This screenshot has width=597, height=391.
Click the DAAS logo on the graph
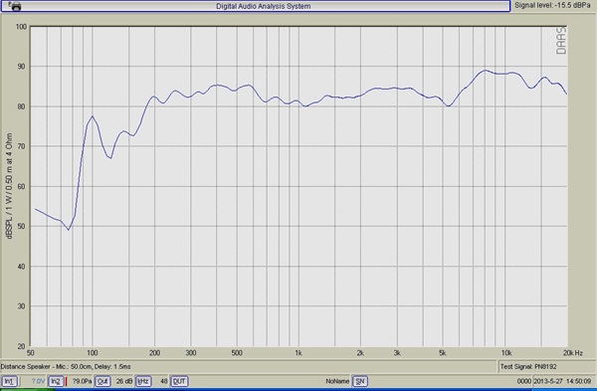pyautogui.click(x=561, y=41)
